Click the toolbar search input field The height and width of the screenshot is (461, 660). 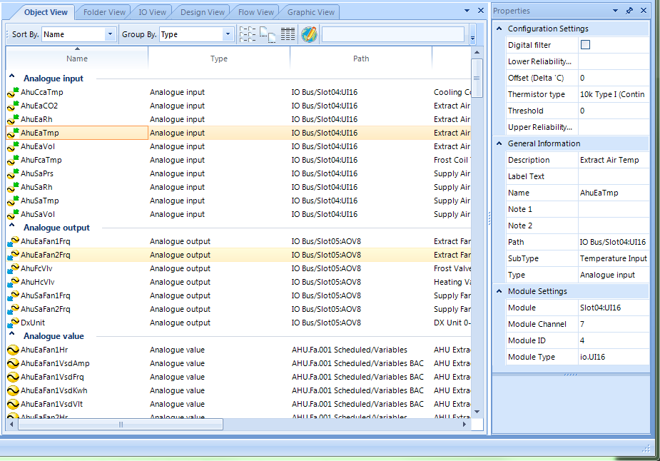pos(393,34)
